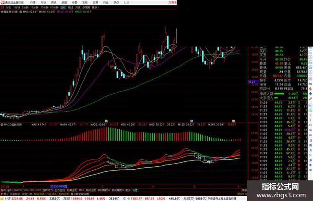This screenshot has width=313, height=201.
Task: Open the 热点 menu
Action: [x=116, y=3]
